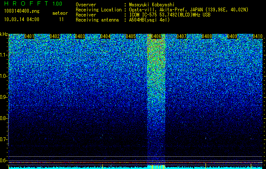Click the 0401 time marker
Image resolution: width=266 pixels, height=169 pixels.
pos(29,36)
